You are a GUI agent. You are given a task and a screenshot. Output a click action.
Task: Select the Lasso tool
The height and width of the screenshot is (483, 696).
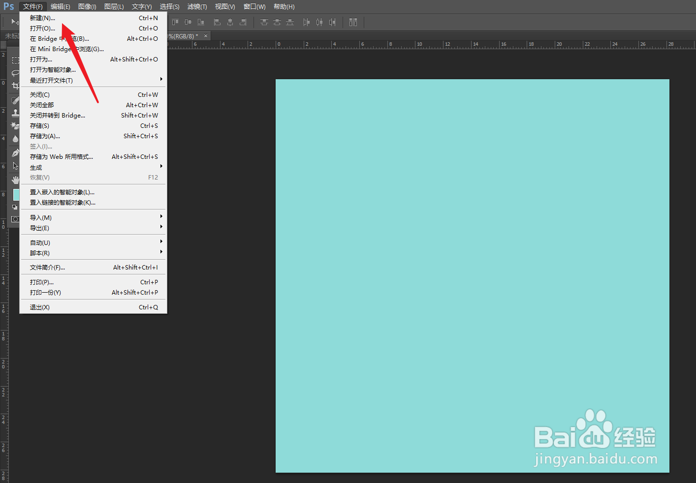click(x=15, y=73)
